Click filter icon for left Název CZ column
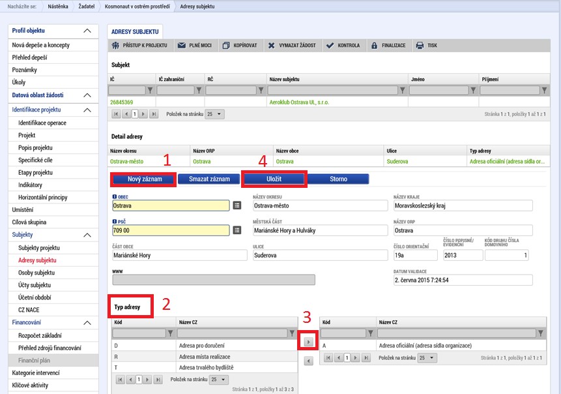561x394 pixels. point(292,333)
